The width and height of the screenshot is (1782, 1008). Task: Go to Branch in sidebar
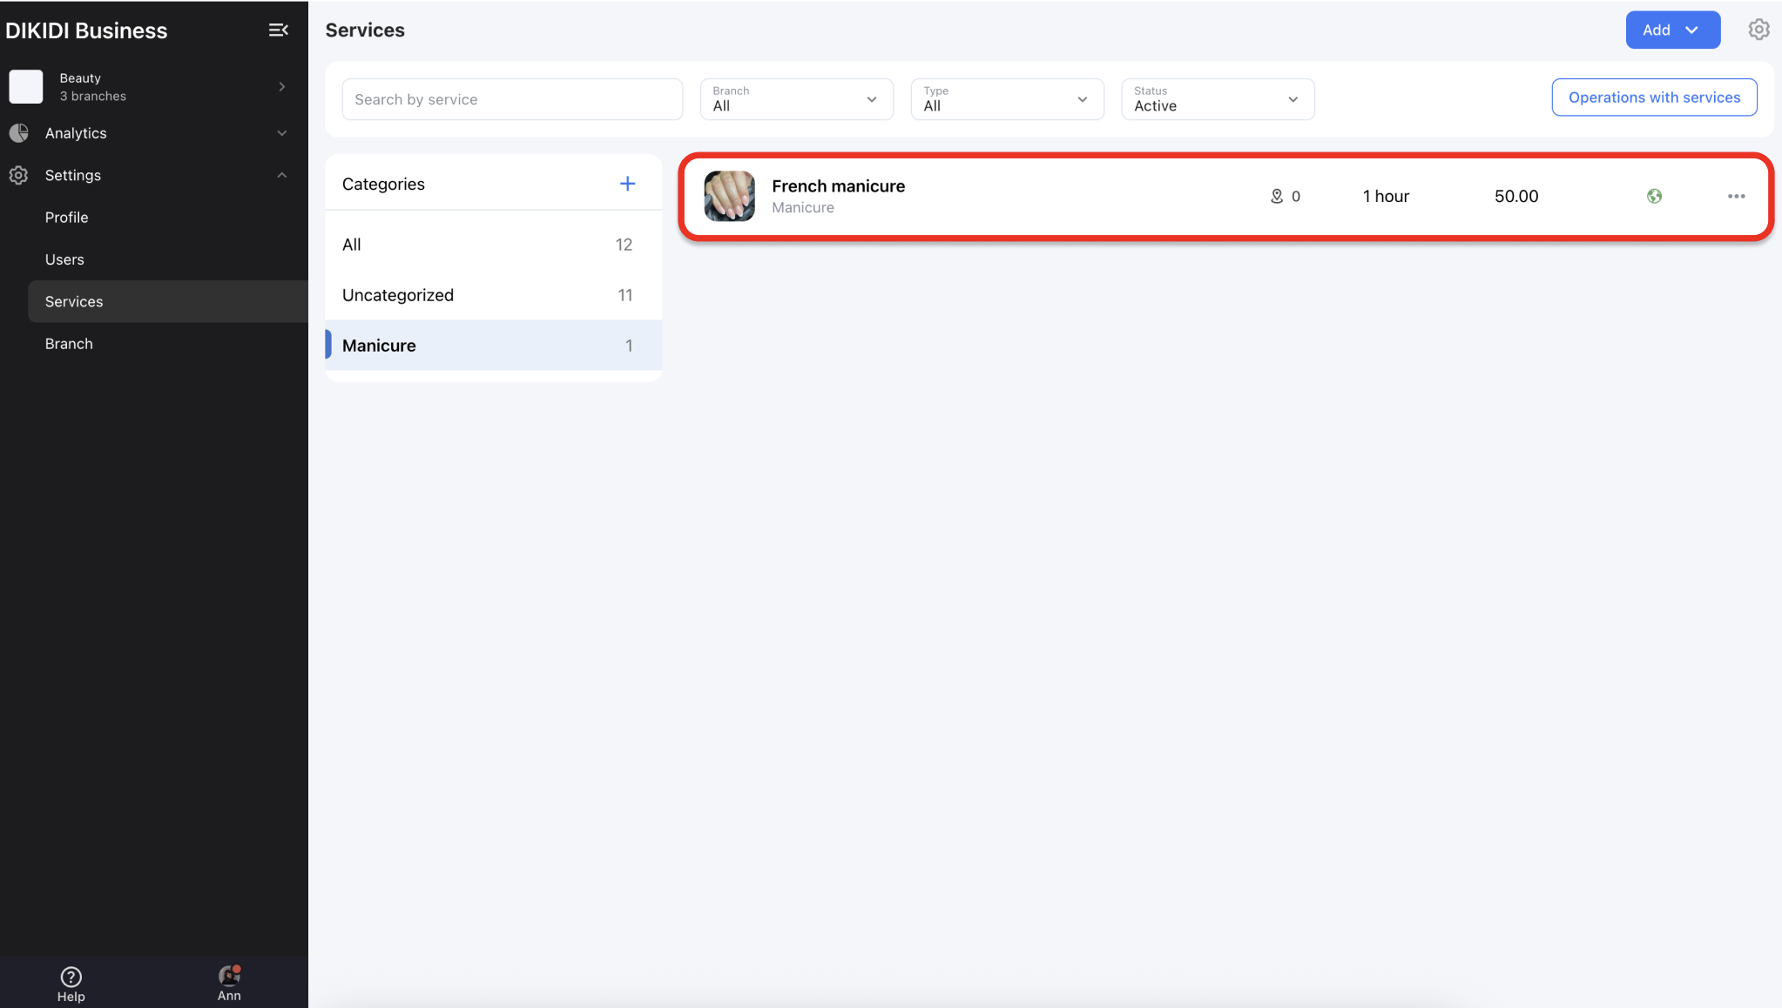click(69, 344)
